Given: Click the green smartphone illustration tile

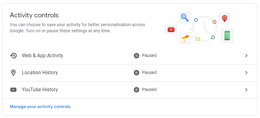Looking at the screenshot, I should [x=227, y=36].
